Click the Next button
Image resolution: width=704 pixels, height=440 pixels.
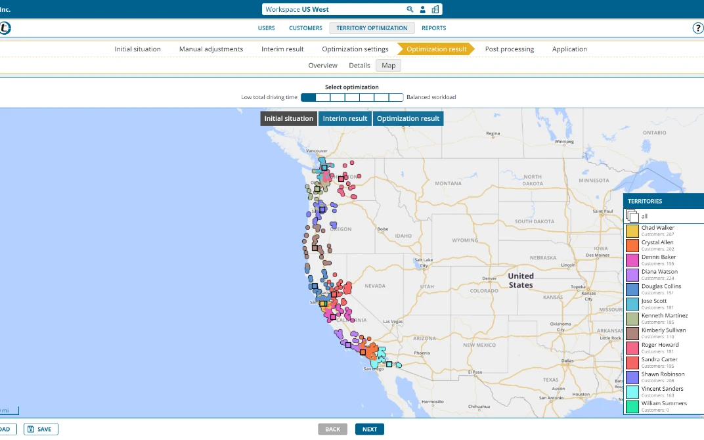[369, 429]
